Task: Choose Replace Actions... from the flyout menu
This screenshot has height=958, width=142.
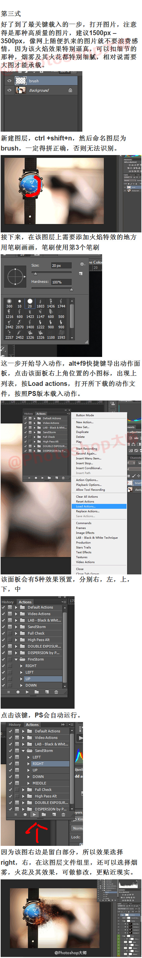Action: click(88, 511)
